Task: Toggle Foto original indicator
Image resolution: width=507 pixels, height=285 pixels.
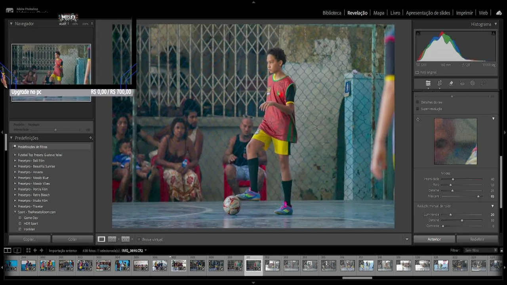Action: pyautogui.click(x=417, y=72)
